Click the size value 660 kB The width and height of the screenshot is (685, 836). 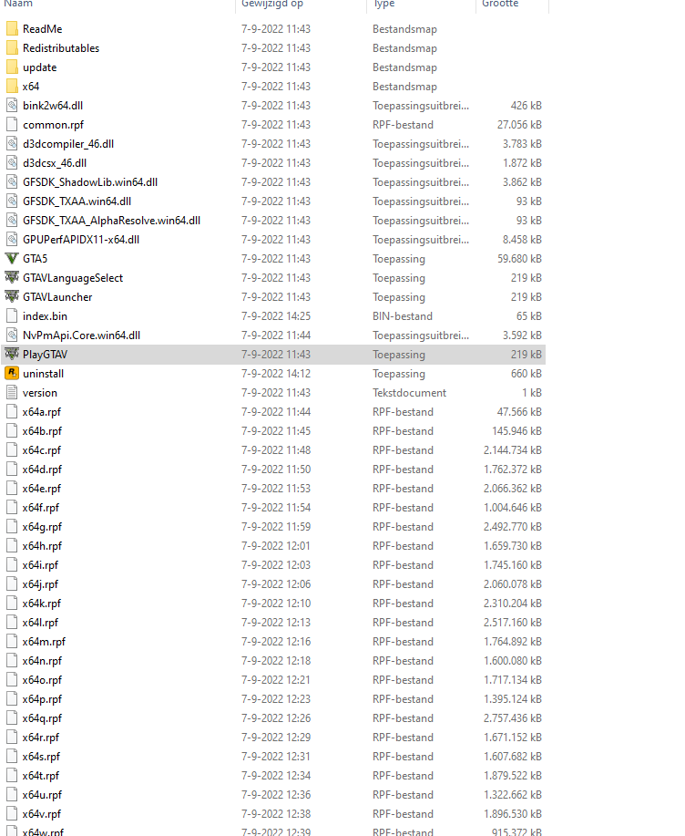(527, 375)
